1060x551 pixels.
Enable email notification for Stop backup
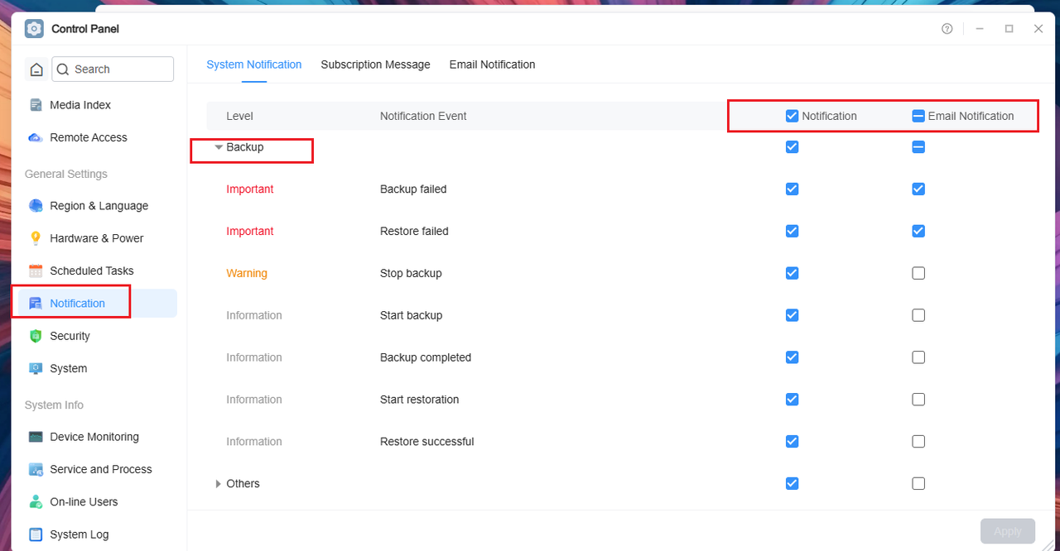pos(918,273)
